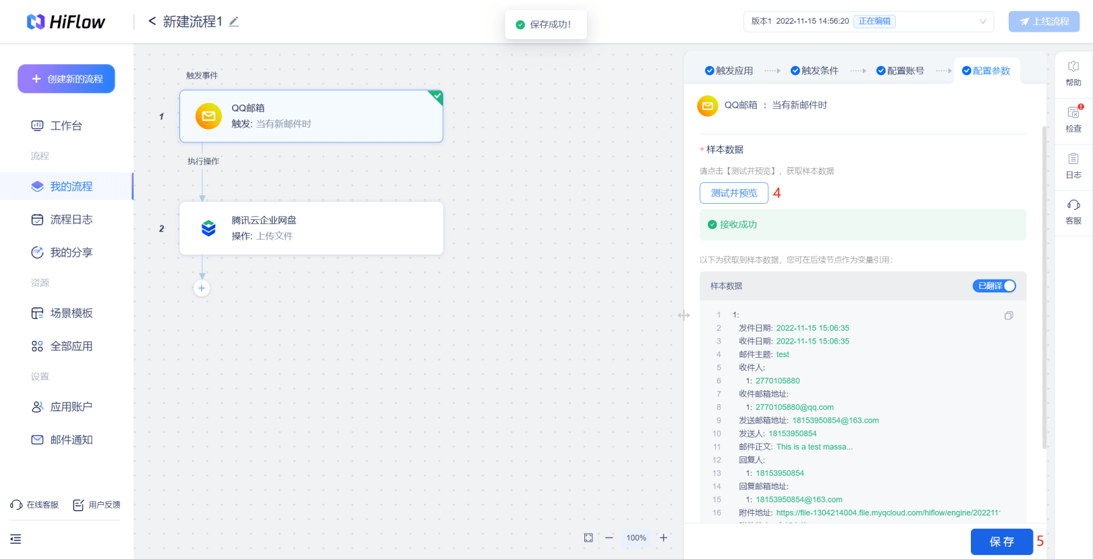Click the attachment URL in line 16
Image resolution: width=1093 pixels, height=559 pixels.
888,513
